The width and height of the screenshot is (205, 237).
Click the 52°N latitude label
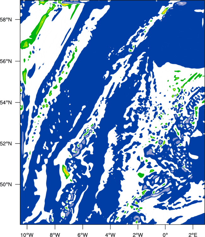coord(6,143)
